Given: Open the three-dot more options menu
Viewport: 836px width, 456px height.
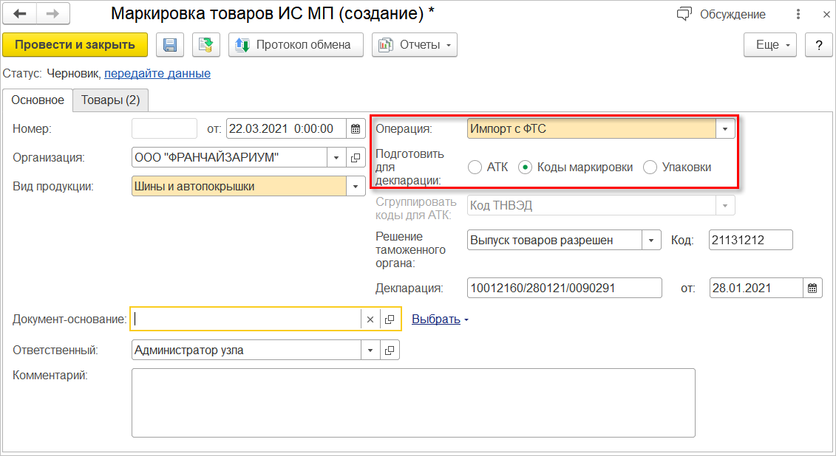Looking at the screenshot, I should click(x=798, y=15).
